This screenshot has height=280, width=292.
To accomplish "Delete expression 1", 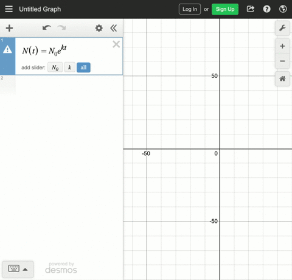I will pos(116,44).
